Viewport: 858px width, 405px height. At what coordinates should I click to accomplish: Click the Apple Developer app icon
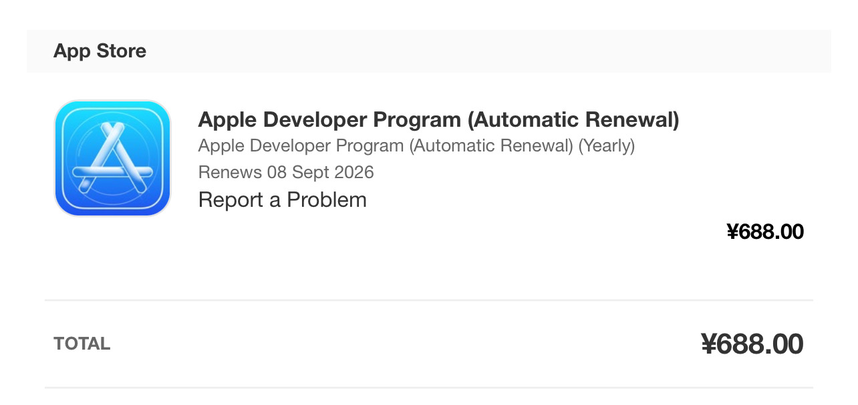coord(112,158)
